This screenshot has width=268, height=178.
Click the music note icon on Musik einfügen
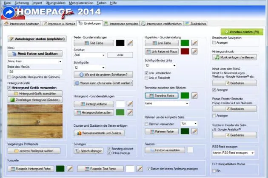pyautogui.click(x=217, y=57)
